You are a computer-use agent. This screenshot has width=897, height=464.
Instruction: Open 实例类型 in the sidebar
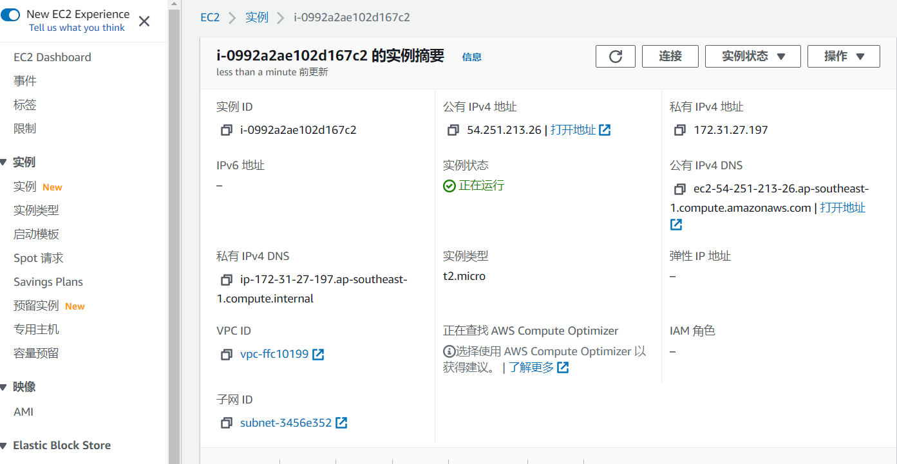point(36,210)
